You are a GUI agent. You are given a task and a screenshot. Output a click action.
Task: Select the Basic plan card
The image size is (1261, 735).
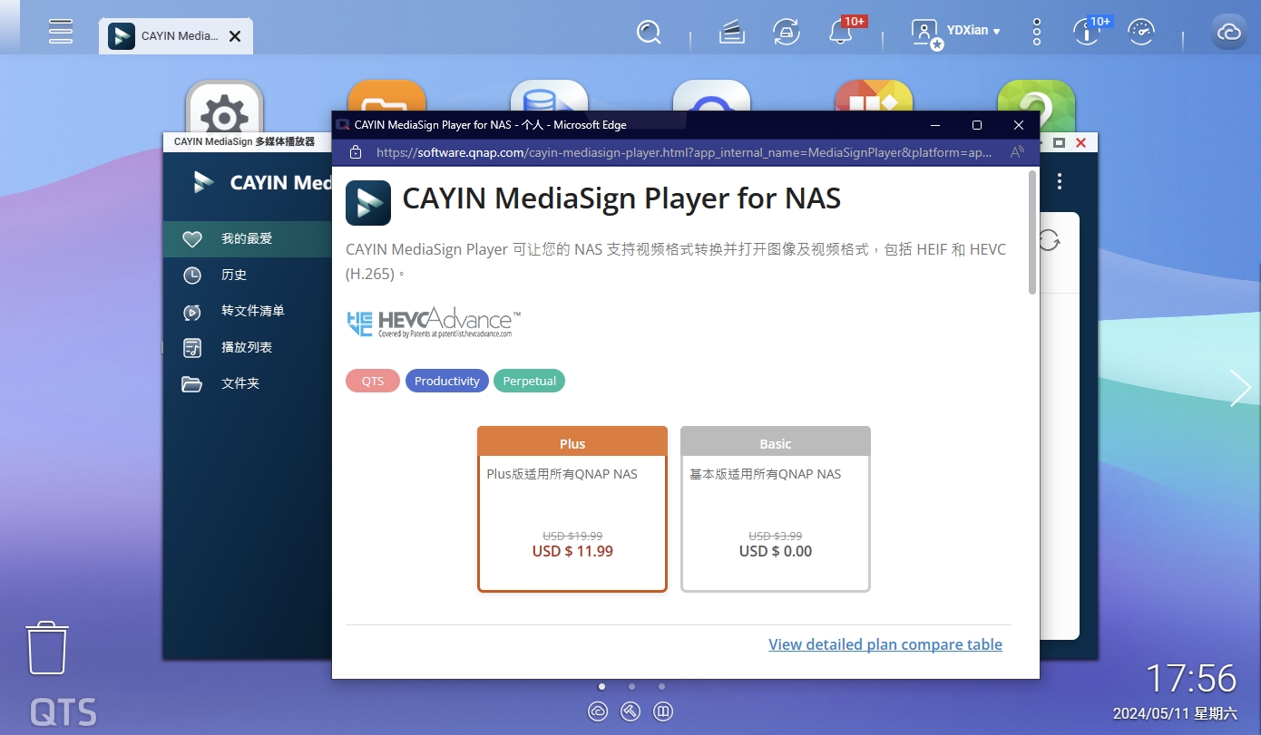(x=776, y=509)
